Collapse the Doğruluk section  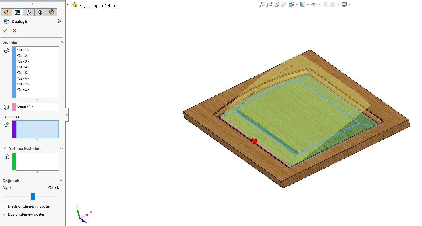point(61,180)
